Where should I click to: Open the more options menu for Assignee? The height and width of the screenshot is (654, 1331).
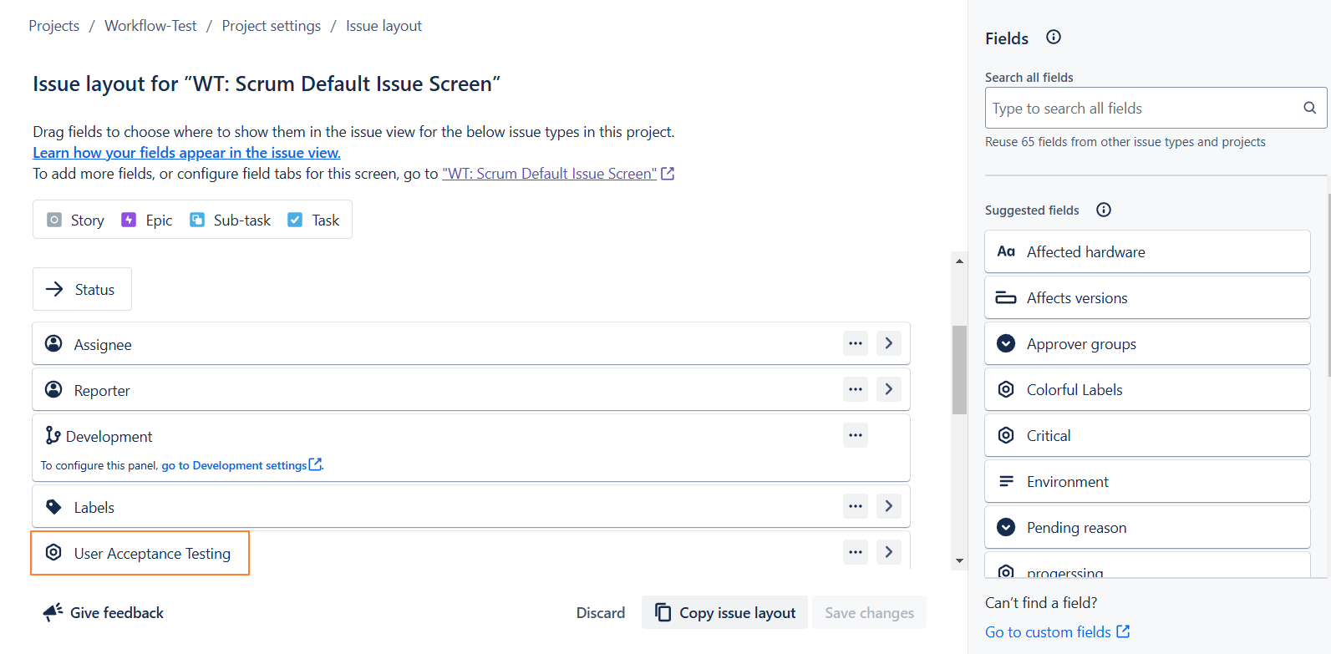click(x=855, y=343)
